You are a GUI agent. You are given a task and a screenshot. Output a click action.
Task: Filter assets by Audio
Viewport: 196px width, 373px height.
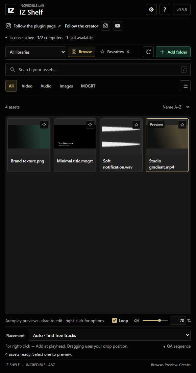[x=46, y=86]
